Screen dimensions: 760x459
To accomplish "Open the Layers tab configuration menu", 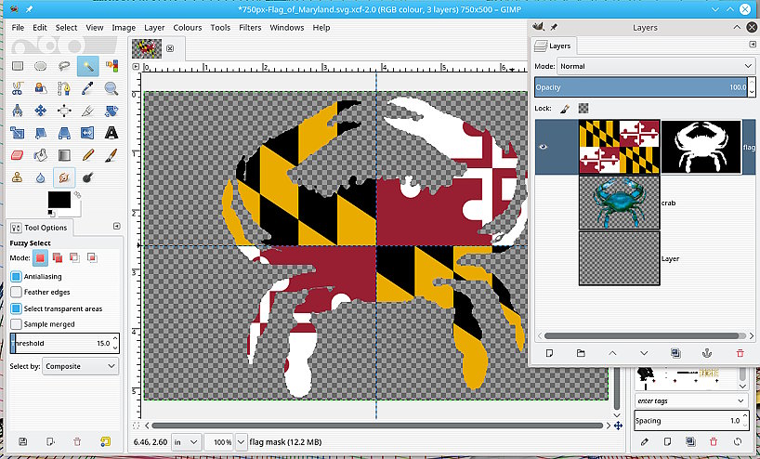I will (753, 44).
